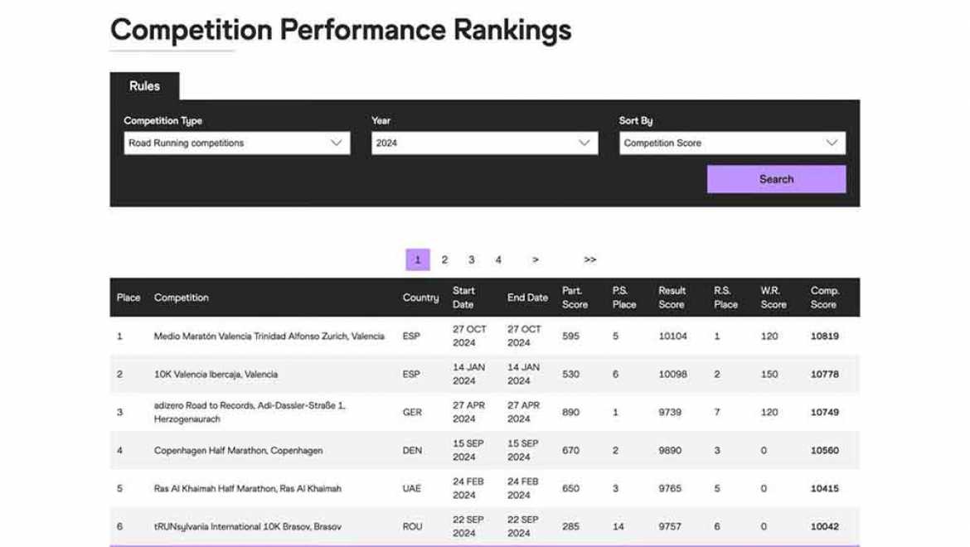Go to results page 2
Screen dimensions: 970x547
click(x=444, y=259)
